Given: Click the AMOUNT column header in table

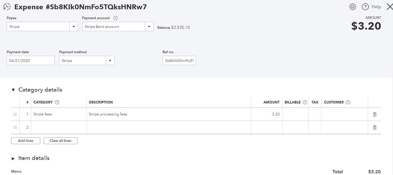Looking at the screenshot, I should click(x=272, y=102).
